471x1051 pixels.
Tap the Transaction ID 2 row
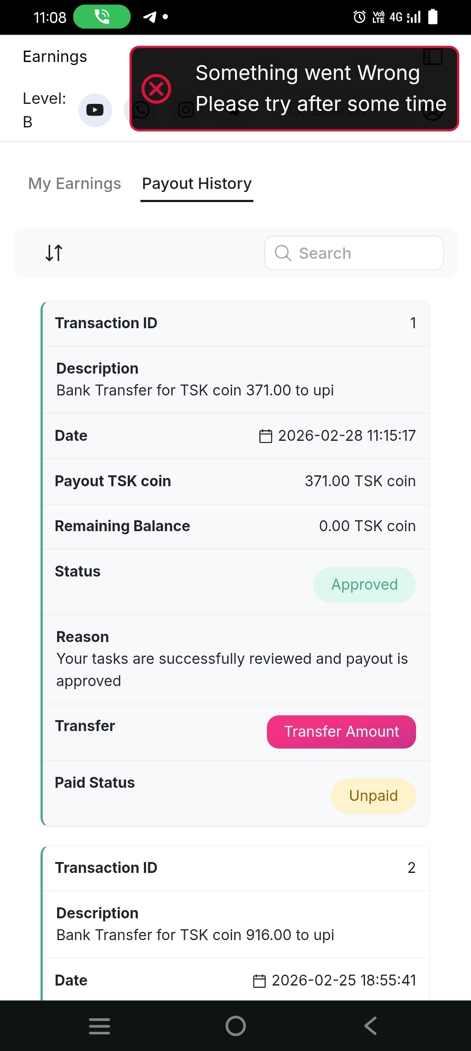pos(235,868)
